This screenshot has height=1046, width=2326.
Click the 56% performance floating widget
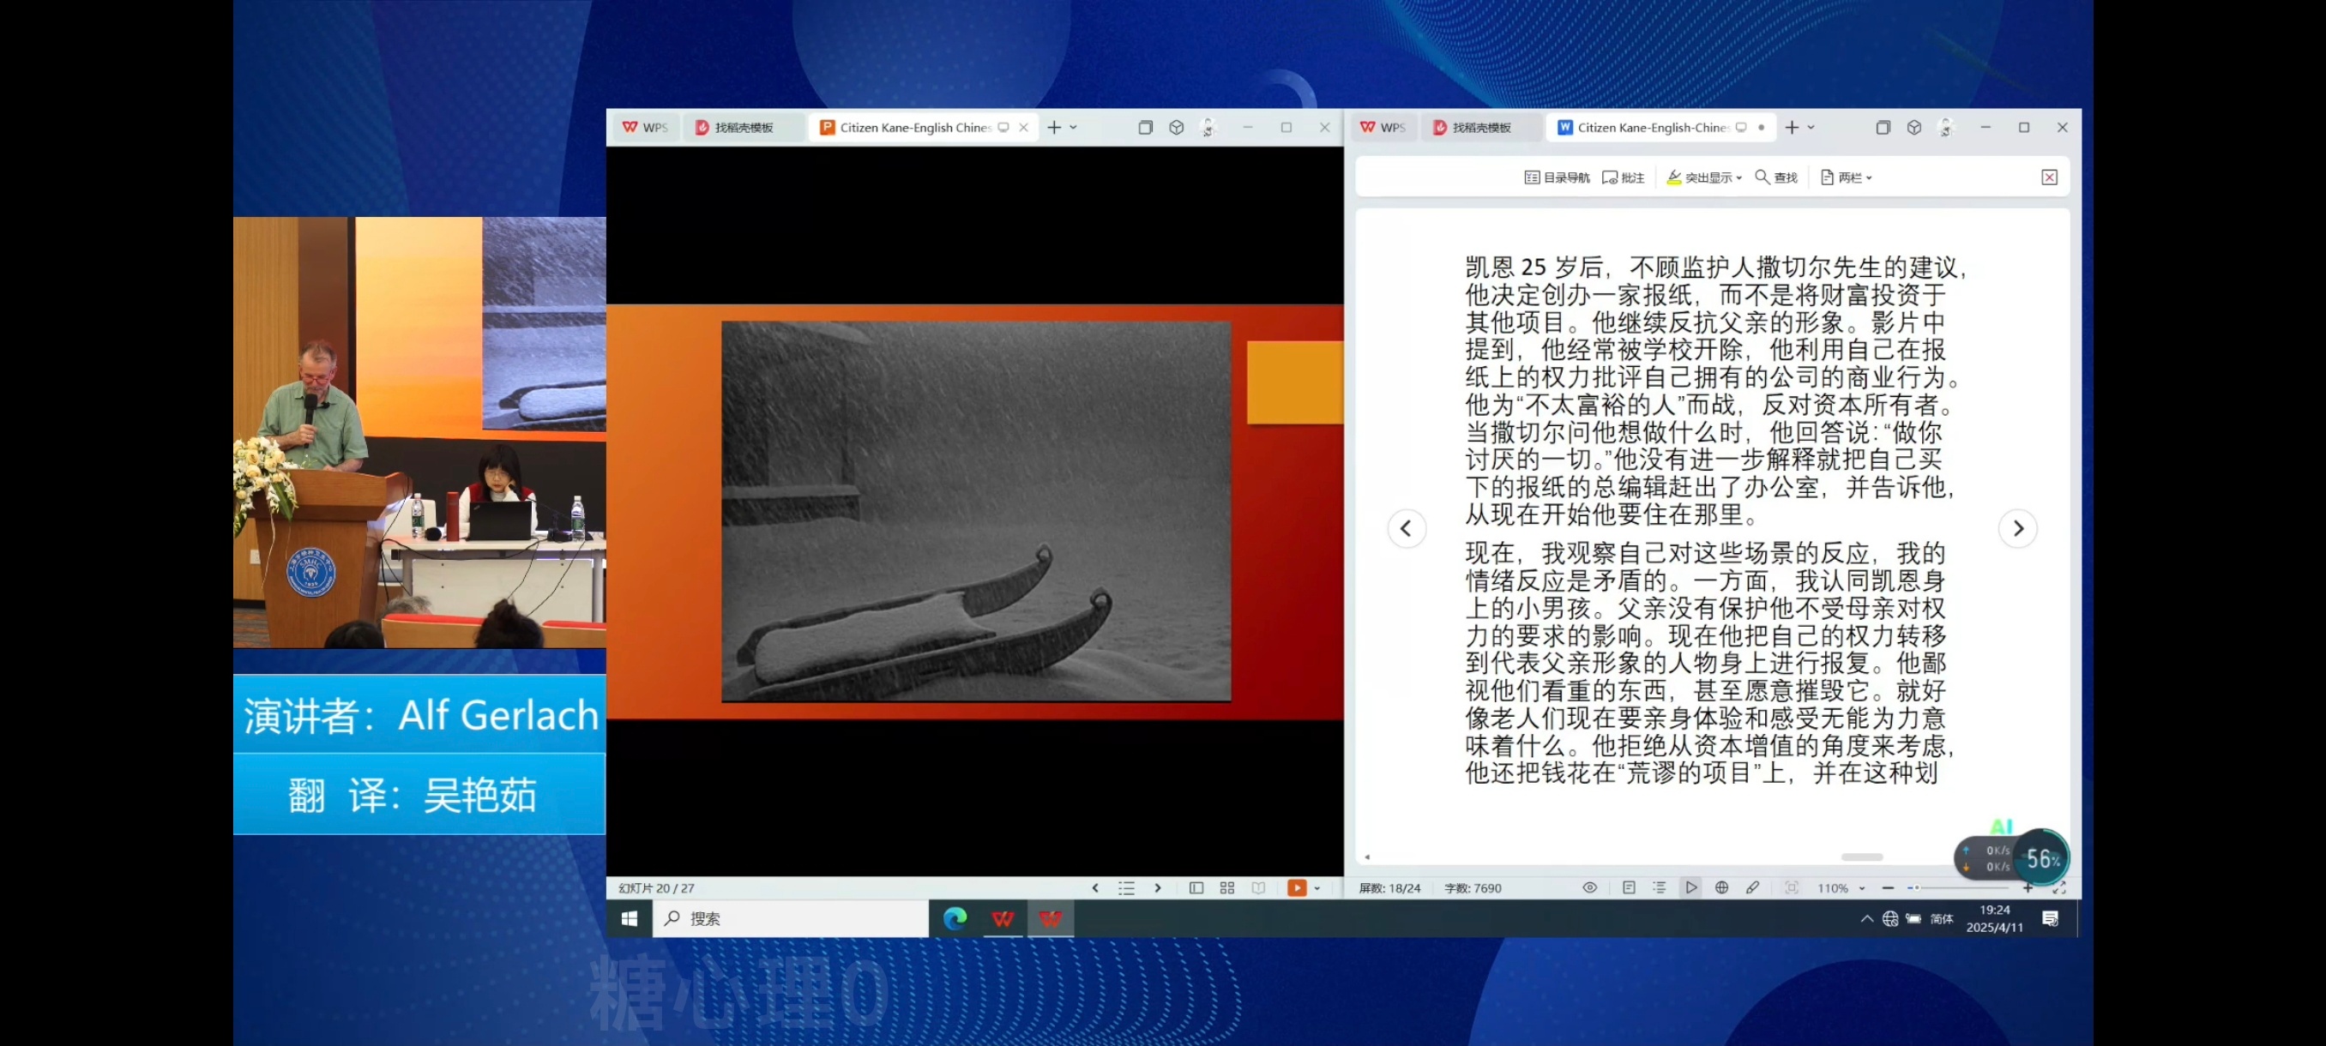point(2041,858)
